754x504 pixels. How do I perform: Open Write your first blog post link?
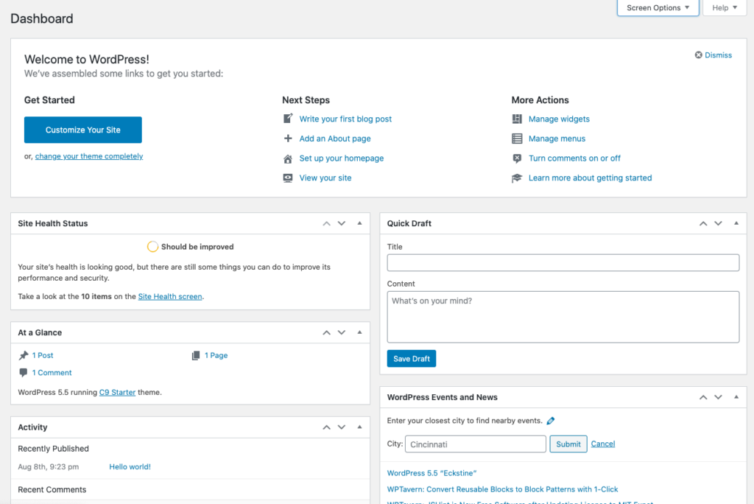(345, 119)
